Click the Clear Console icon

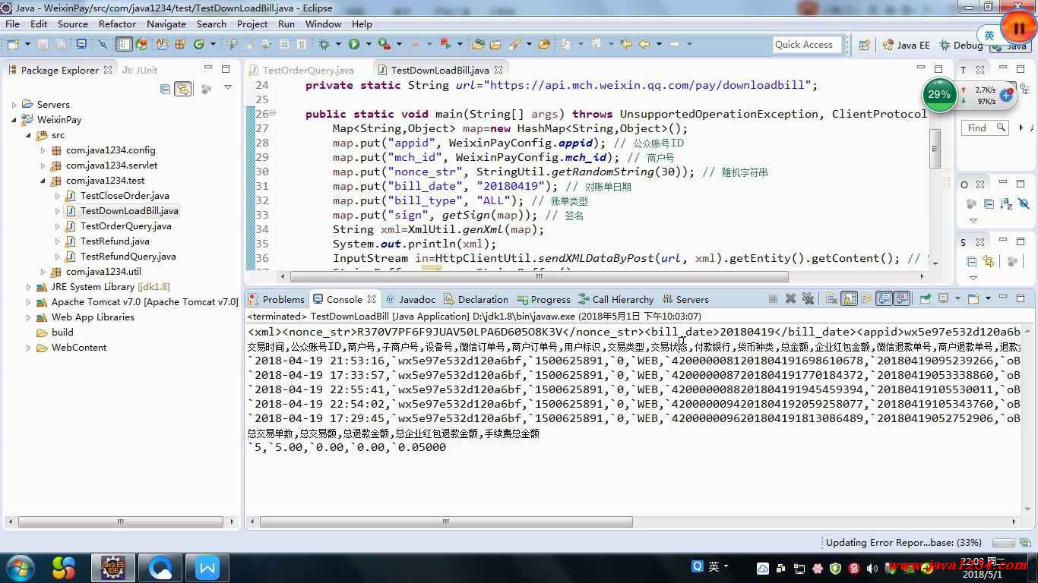click(831, 298)
